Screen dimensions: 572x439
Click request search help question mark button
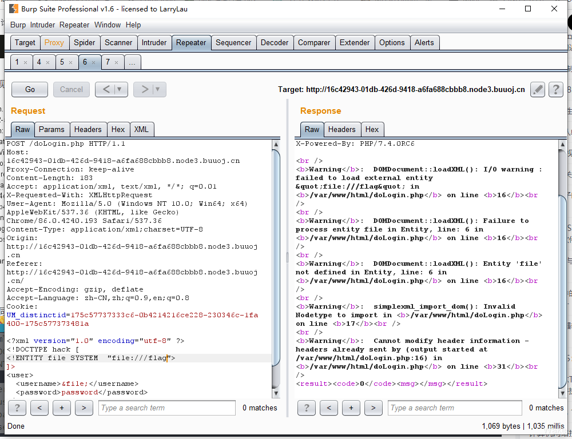pyautogui.click(x=17, y=408)
